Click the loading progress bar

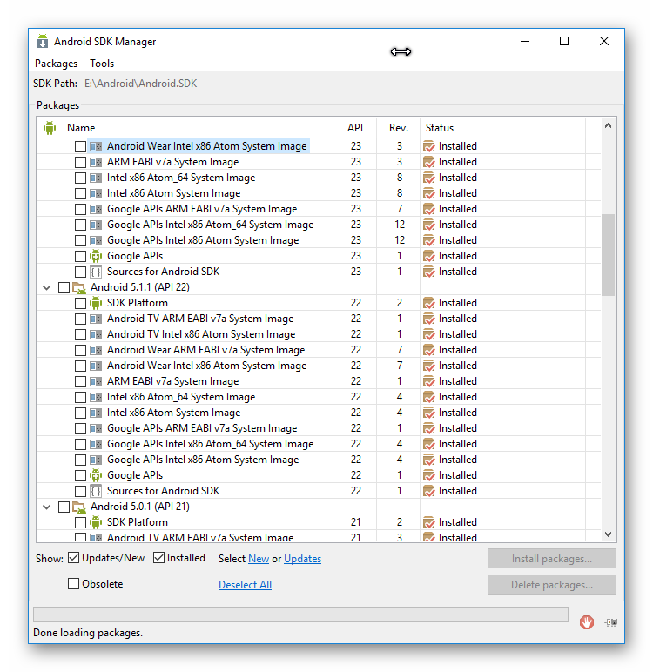[300, 614]
